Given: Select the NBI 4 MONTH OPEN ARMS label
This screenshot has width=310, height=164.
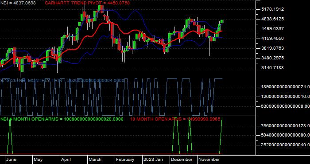Looking at the screenshot, I should [x=62, y=119].
